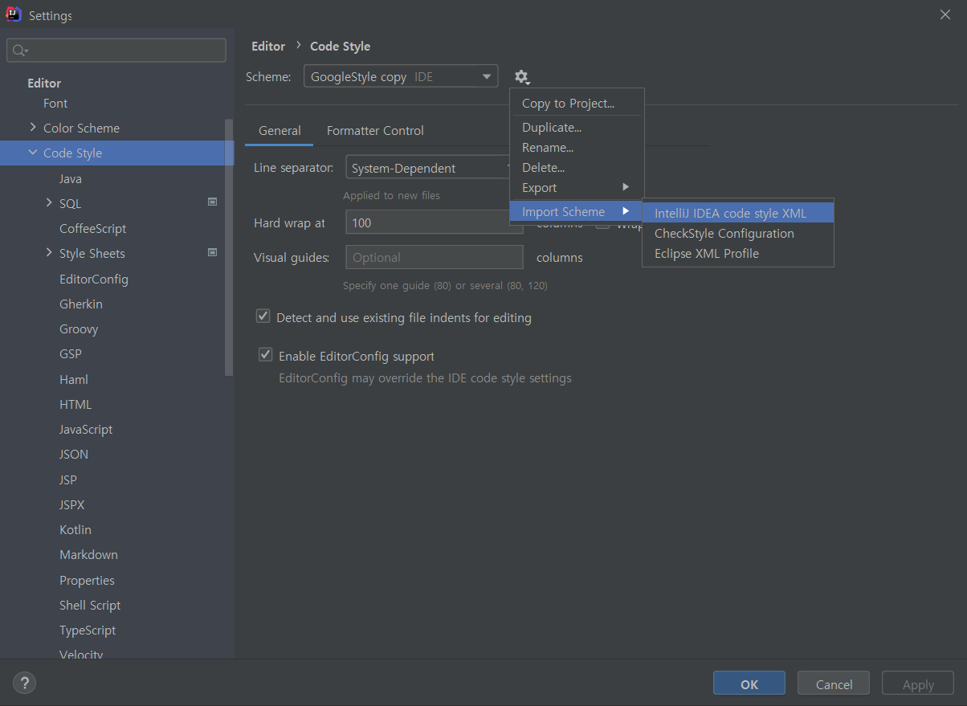Select Properties in the tree
The width and height of the screenshot is (967, 706).
pos(87,580)
